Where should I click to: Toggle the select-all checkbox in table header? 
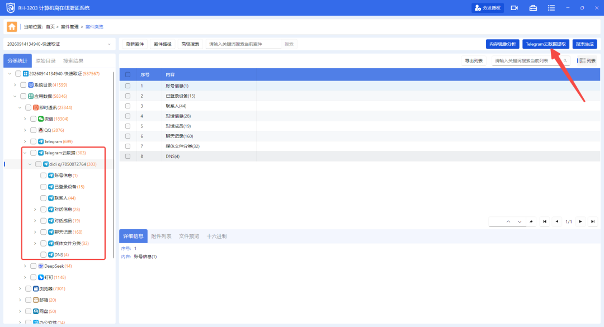tap(128, 75)
